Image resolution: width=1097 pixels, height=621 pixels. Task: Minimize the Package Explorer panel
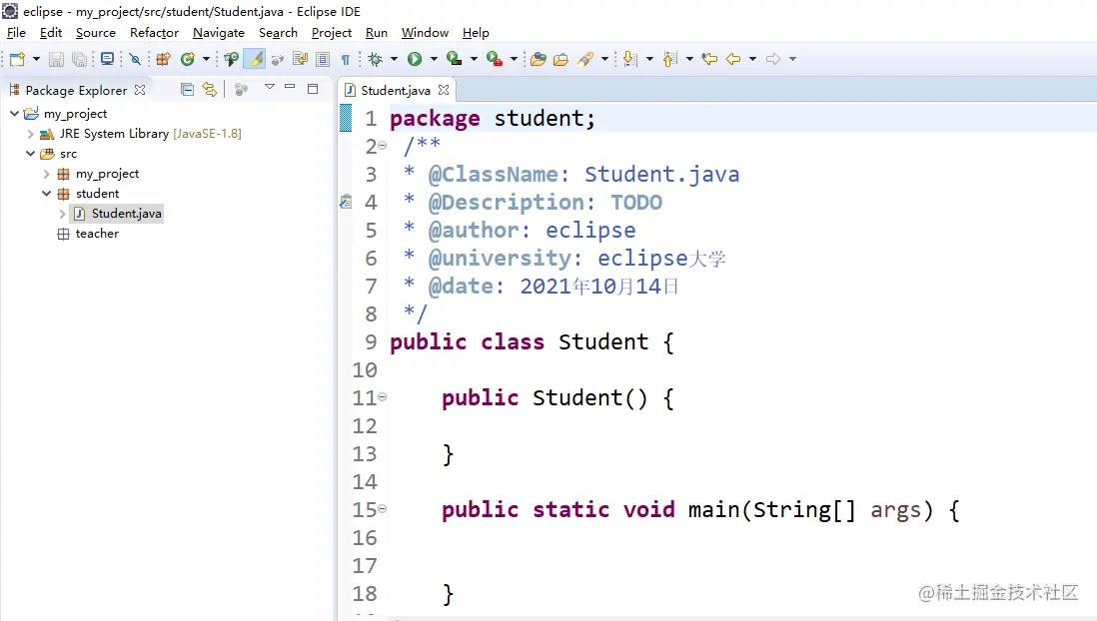[290, 87]
